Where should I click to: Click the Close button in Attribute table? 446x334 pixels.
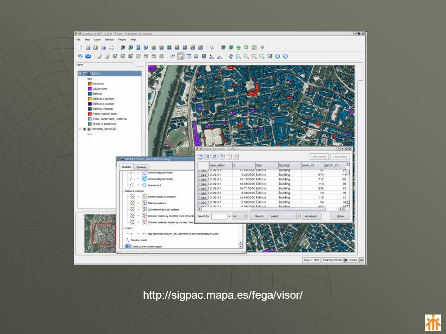pos(340,216)
